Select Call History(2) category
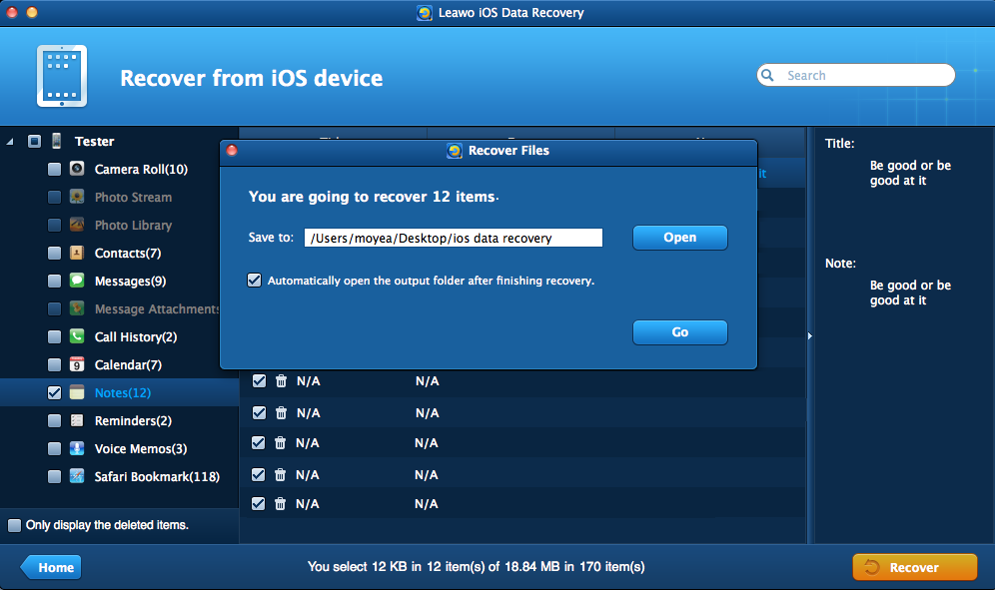This screenshot has width=995, height=590. (x=136, y=336)
